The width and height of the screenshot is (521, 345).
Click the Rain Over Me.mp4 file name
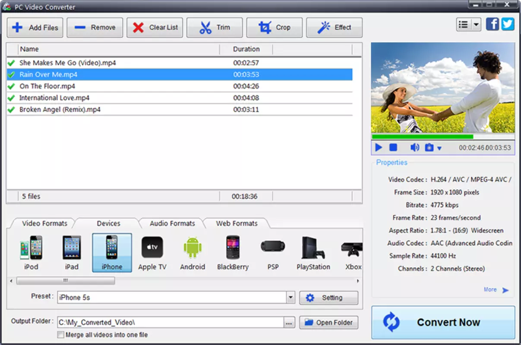[48, 75]
